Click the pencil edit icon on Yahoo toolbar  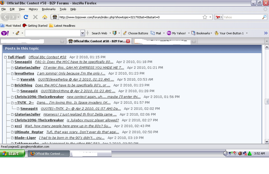coord(17,33)
